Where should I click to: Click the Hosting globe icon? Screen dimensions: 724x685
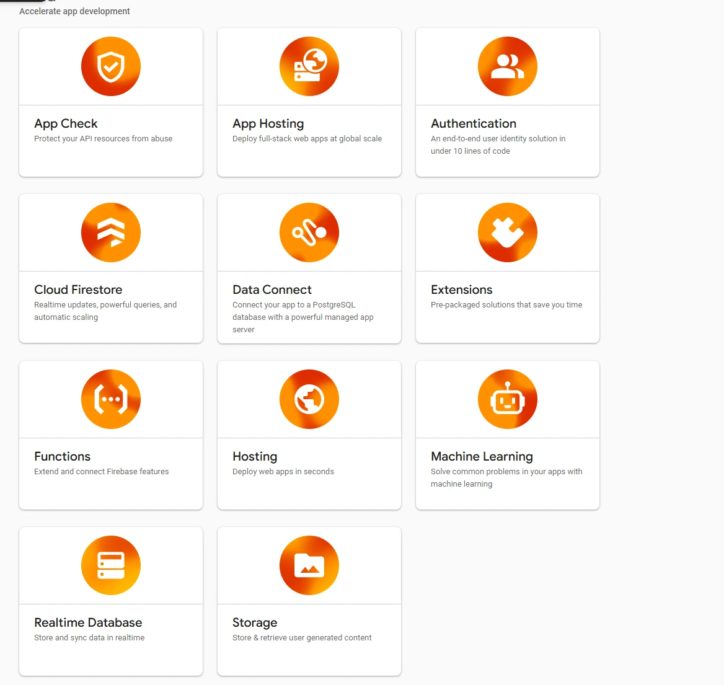pyautogui.click(x=309, y=399)
